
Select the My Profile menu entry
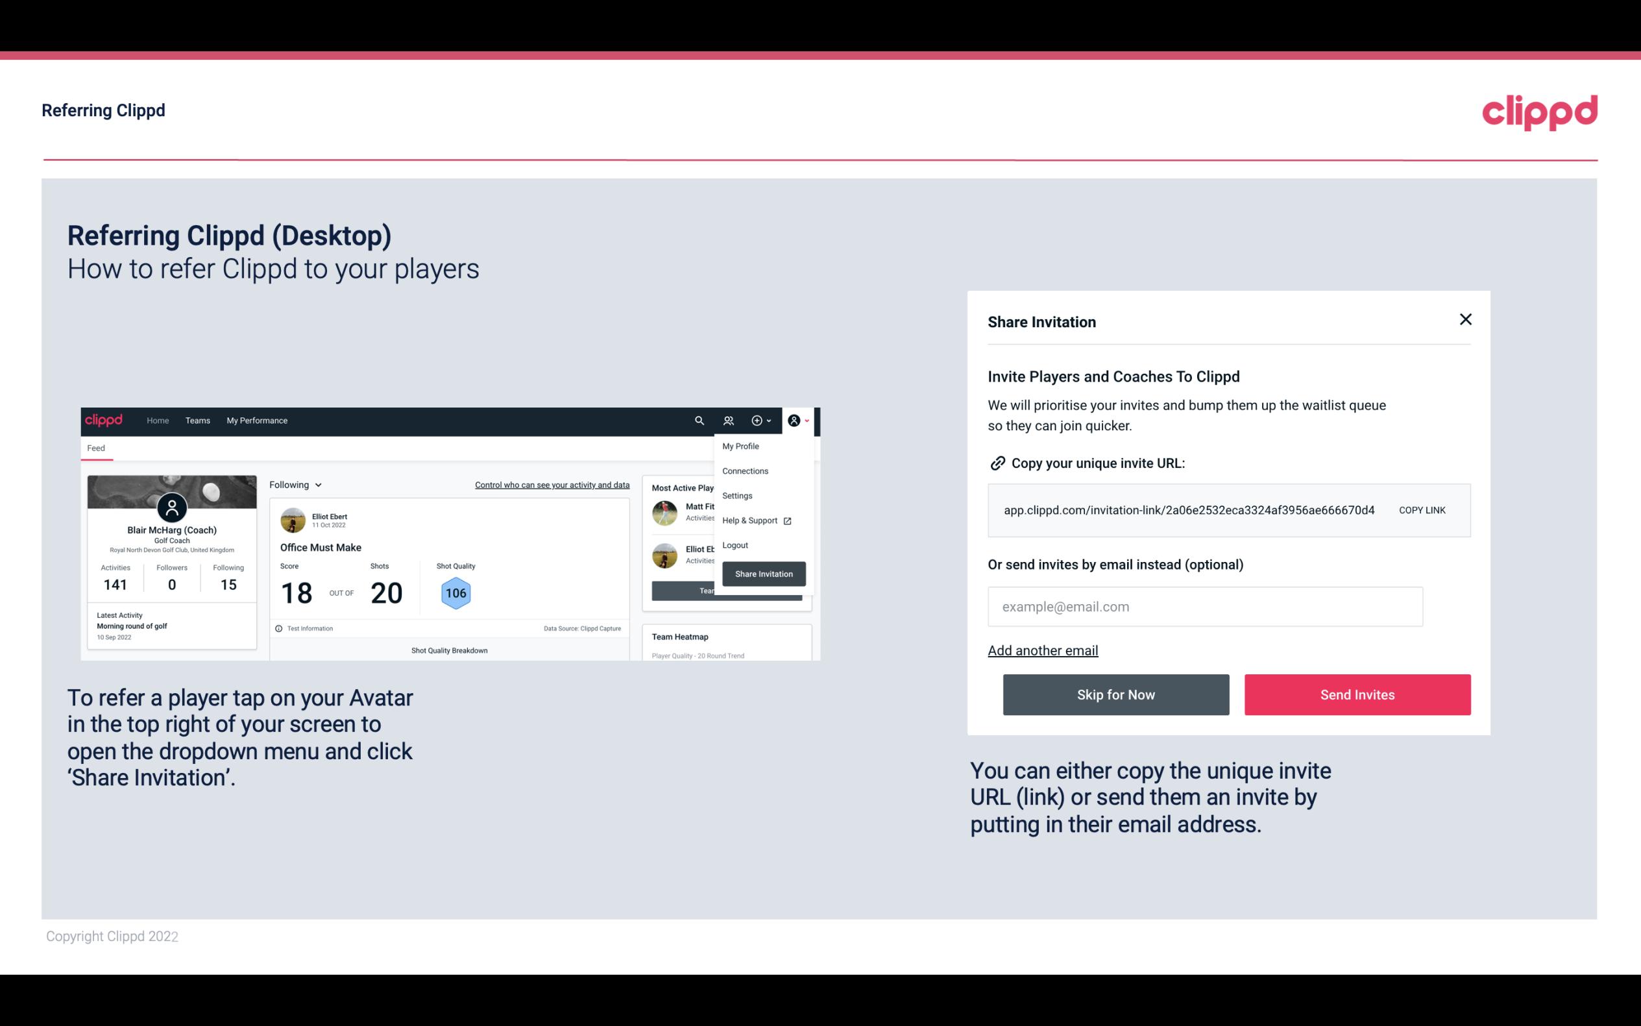point(741,446)
